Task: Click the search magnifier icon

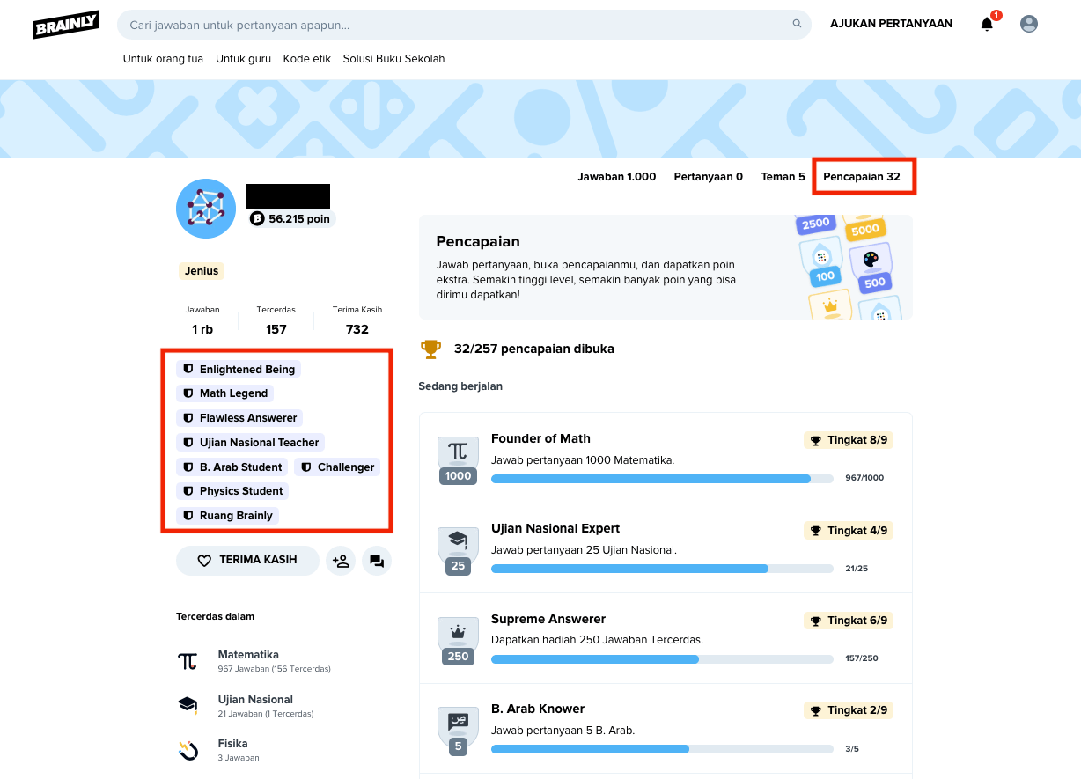Action: 798,25
